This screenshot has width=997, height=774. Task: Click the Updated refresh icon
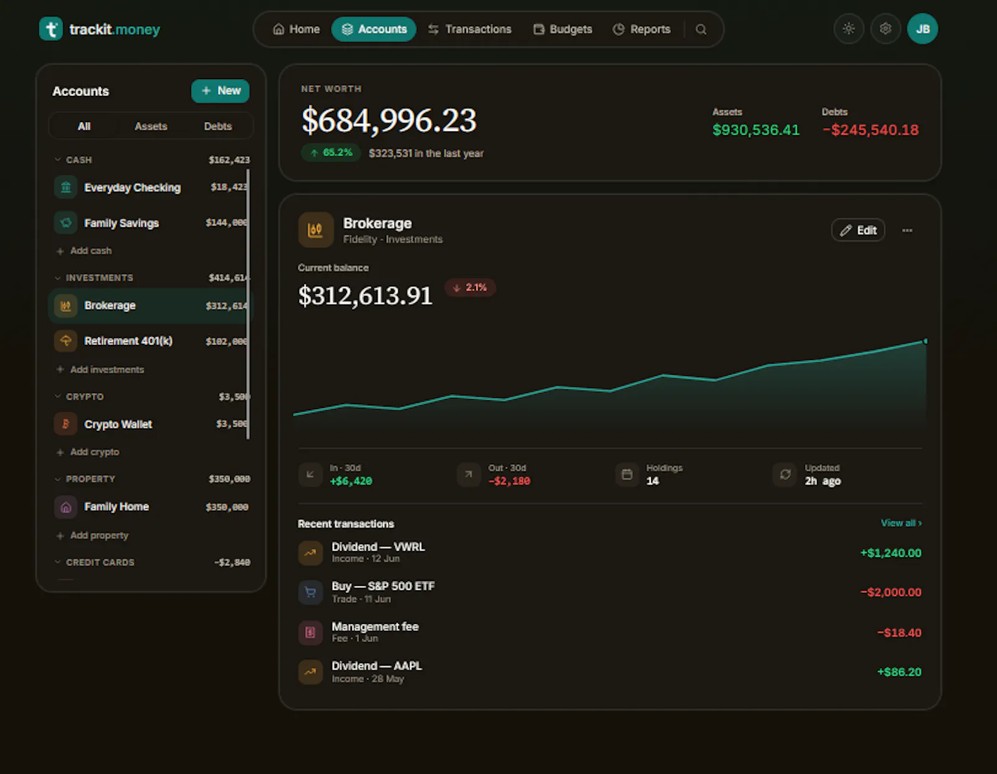click(x=785, y=474)
